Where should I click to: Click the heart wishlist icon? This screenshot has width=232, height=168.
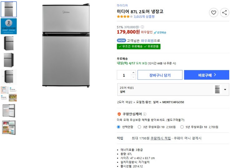(x=214, y=12)
